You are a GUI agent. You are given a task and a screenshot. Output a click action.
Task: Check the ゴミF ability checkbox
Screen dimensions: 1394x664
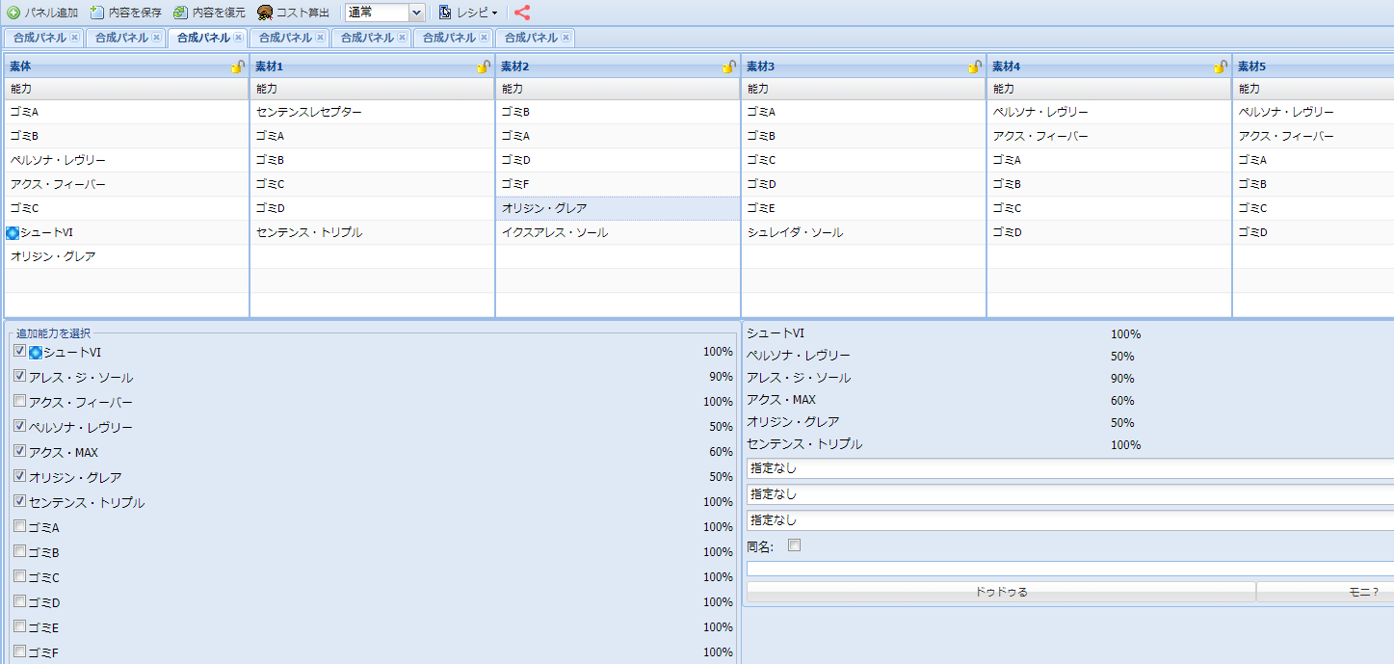pyautogui.click(x=19, y=652)
